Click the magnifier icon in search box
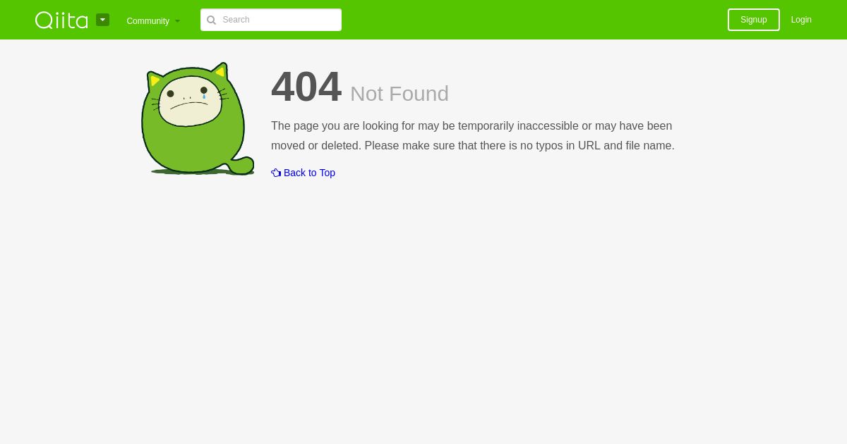The image size is (847, 444). (211, 20)
